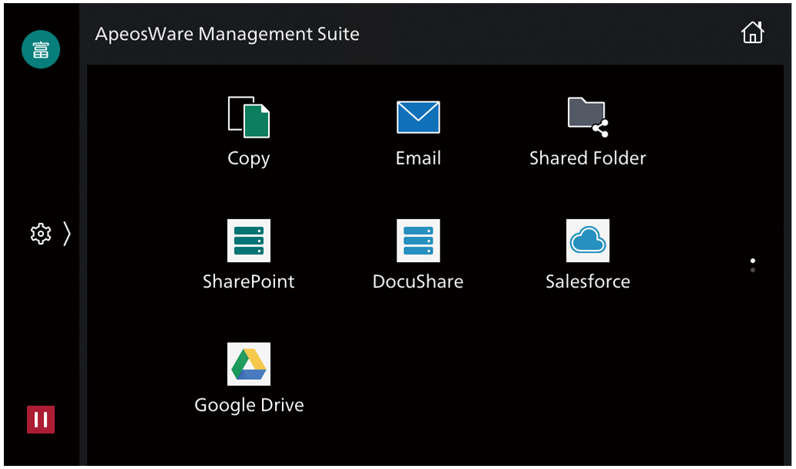Select the upper white page indicator dot
Screen dimensions: 796x469
752,261
